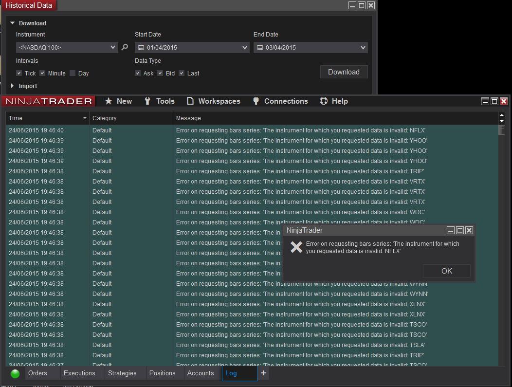Select the 19:46:40 NFLX error row
512x387 pixels.
point(252,130)
